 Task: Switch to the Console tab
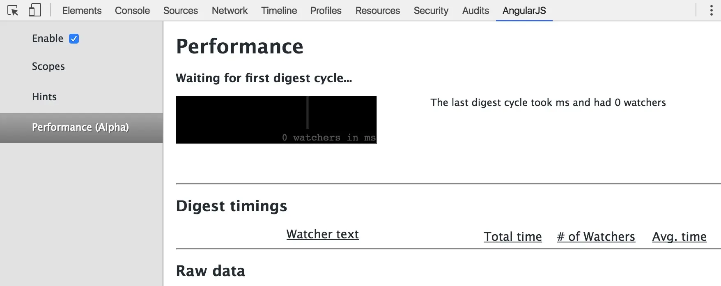point(132,10)
